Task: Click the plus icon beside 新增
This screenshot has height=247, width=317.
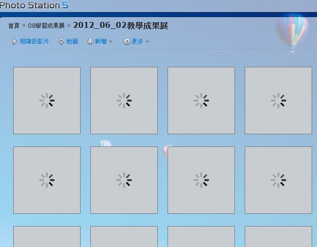Action: click(x=90, y=41)
